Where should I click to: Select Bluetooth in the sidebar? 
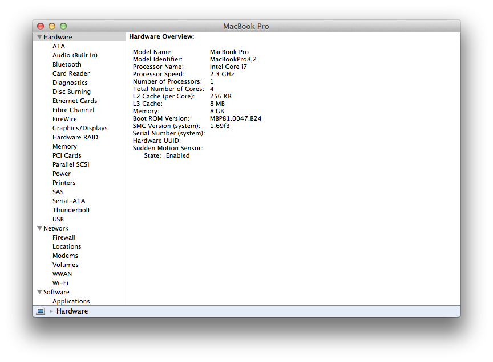[67, 64]
